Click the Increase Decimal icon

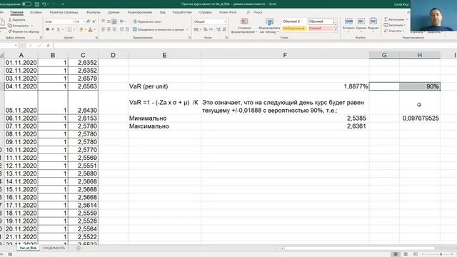tap(219, 29)
